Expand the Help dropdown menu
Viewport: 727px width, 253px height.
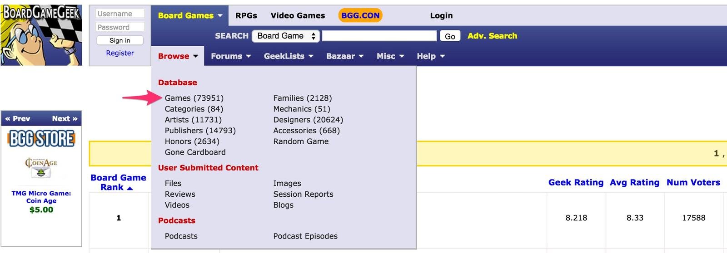point(431,56)
